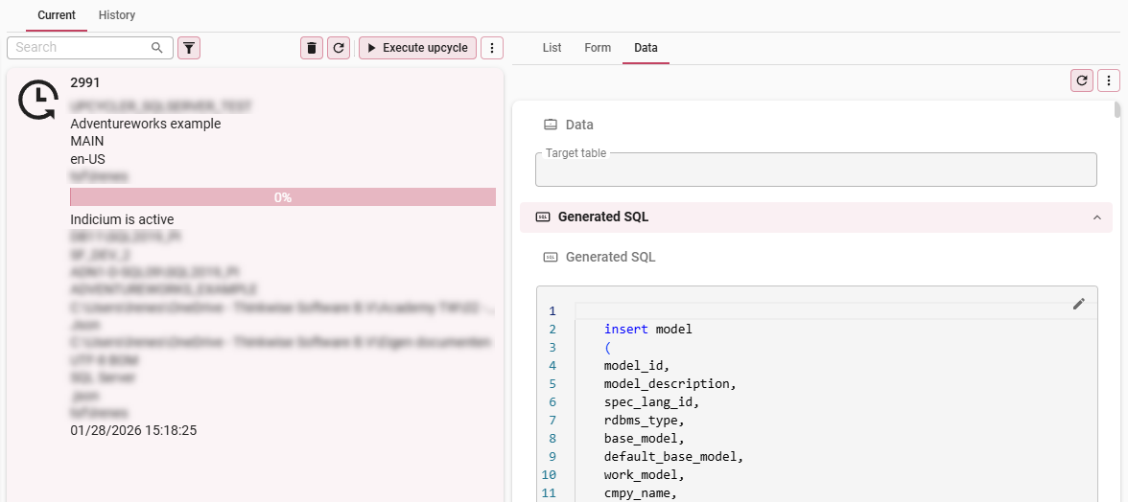The width and height of the screenshot is (1128, 502).
Task: Click the 0% progress bar
Action: coord(283,197)
